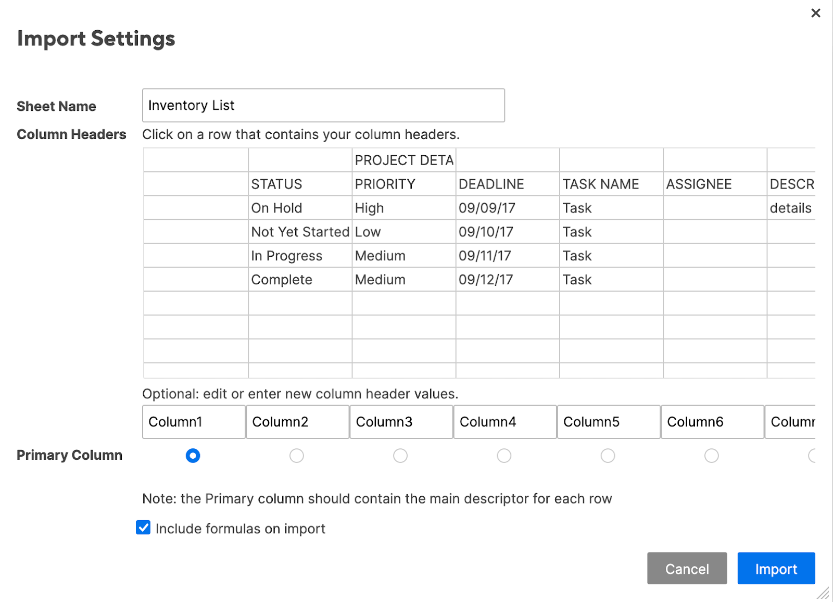
Task: Click the Column3 header text box
Action: (401, 422)
